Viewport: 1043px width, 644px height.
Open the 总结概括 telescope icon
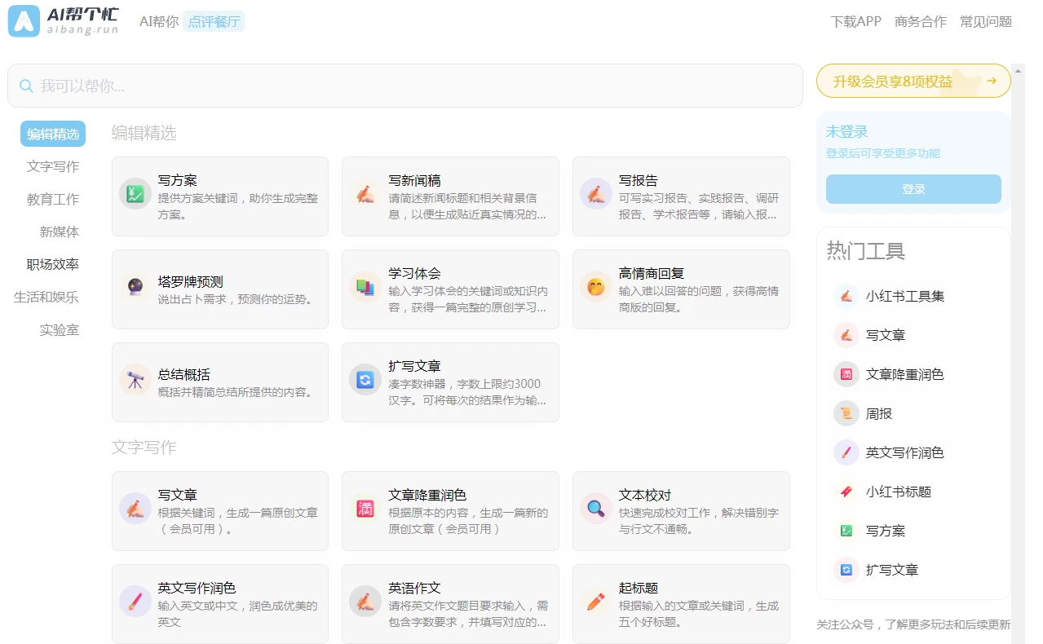click(135, 379)
